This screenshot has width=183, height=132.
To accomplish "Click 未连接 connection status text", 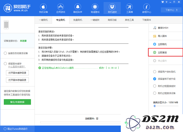I will [23, 41].
